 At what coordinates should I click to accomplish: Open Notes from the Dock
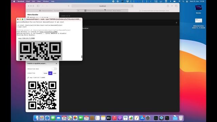[x=103, y=118]
